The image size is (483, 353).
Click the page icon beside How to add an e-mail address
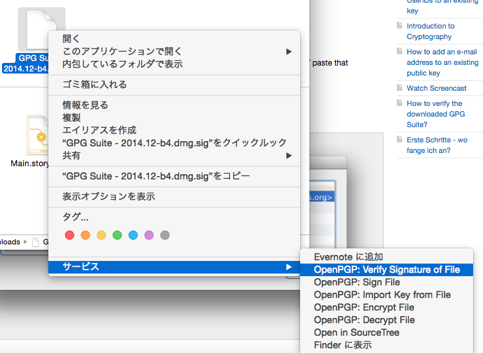tap(400, 51)
